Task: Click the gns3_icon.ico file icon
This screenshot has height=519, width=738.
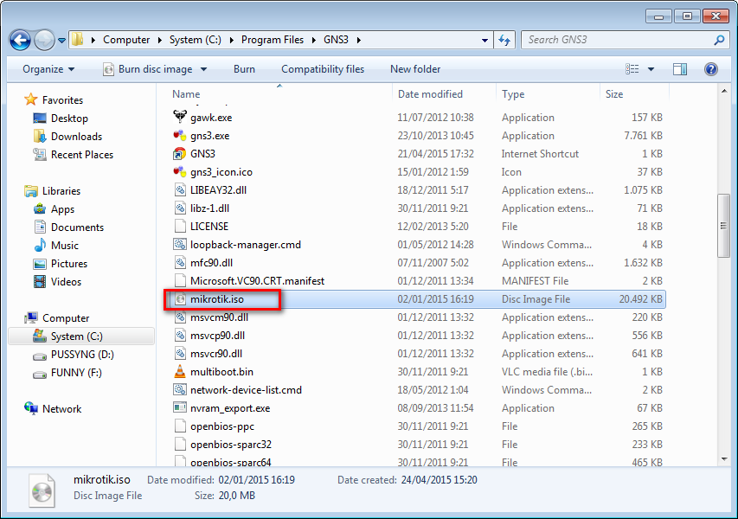Action: click(180, 172)
